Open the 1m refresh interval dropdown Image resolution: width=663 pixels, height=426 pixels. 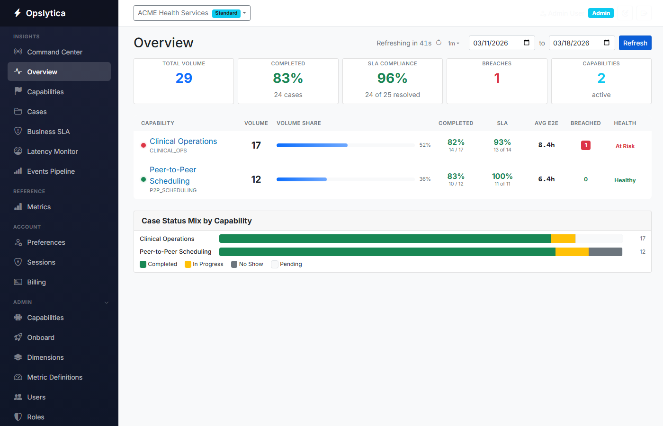453,43
